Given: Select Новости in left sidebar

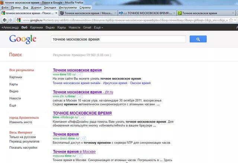Looking at the screenshot, I should tap(15, 98).
